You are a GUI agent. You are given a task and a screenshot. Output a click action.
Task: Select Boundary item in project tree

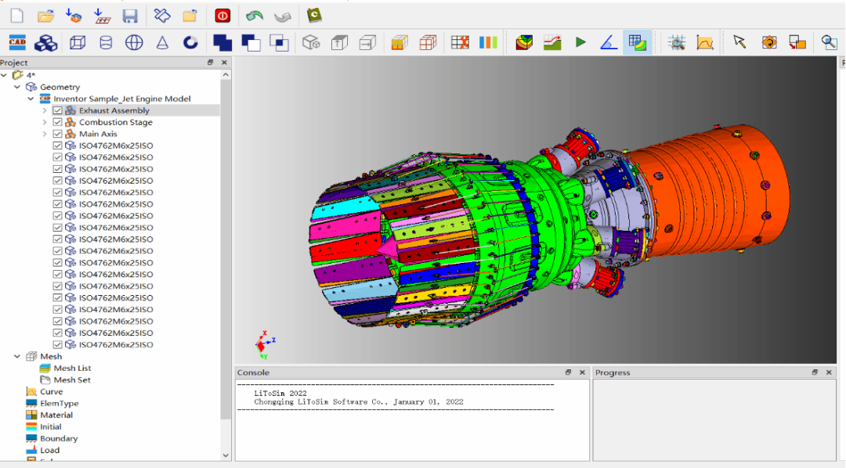59,438
